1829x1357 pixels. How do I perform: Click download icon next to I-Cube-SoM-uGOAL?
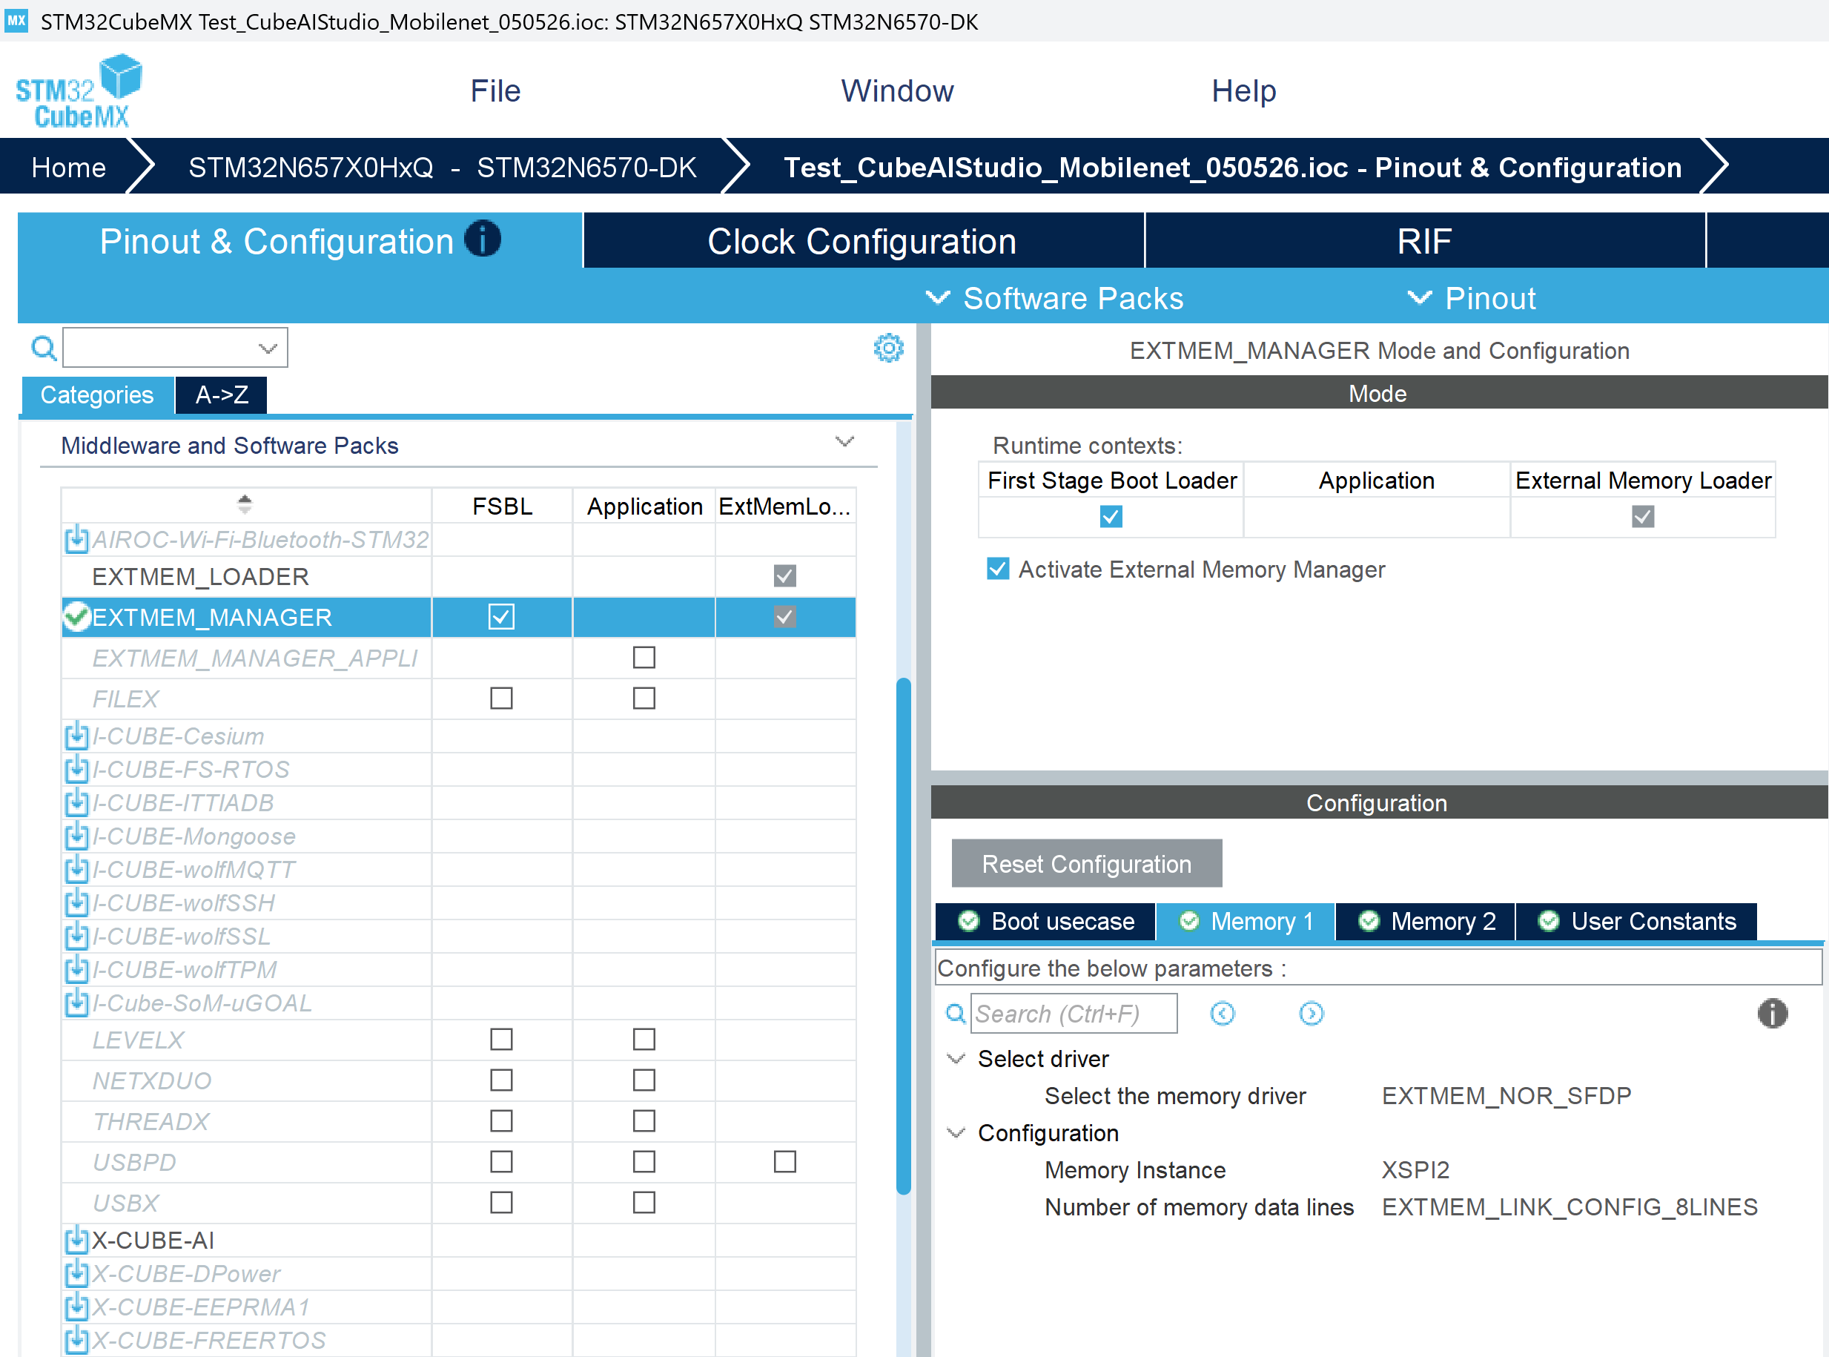click(76, 1002)
